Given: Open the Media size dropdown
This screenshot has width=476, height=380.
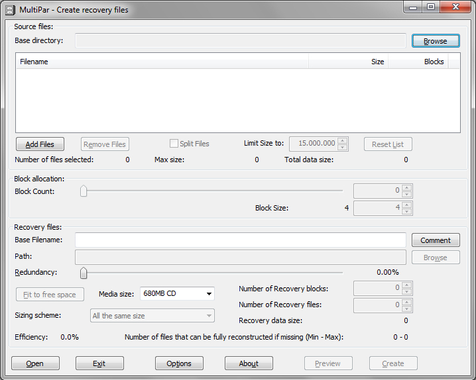Looking at the screenshot, I should click(x=177, y=293).
